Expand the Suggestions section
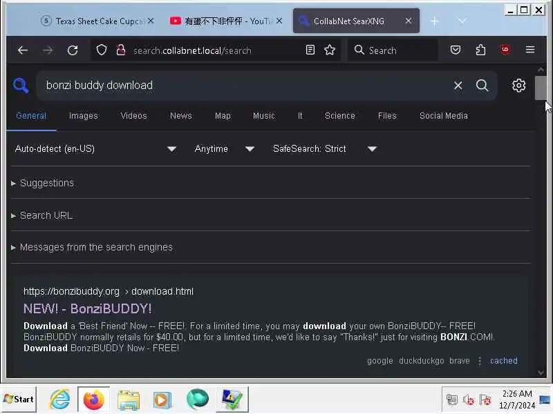553x414 pixels. click(x=43, y=183)
